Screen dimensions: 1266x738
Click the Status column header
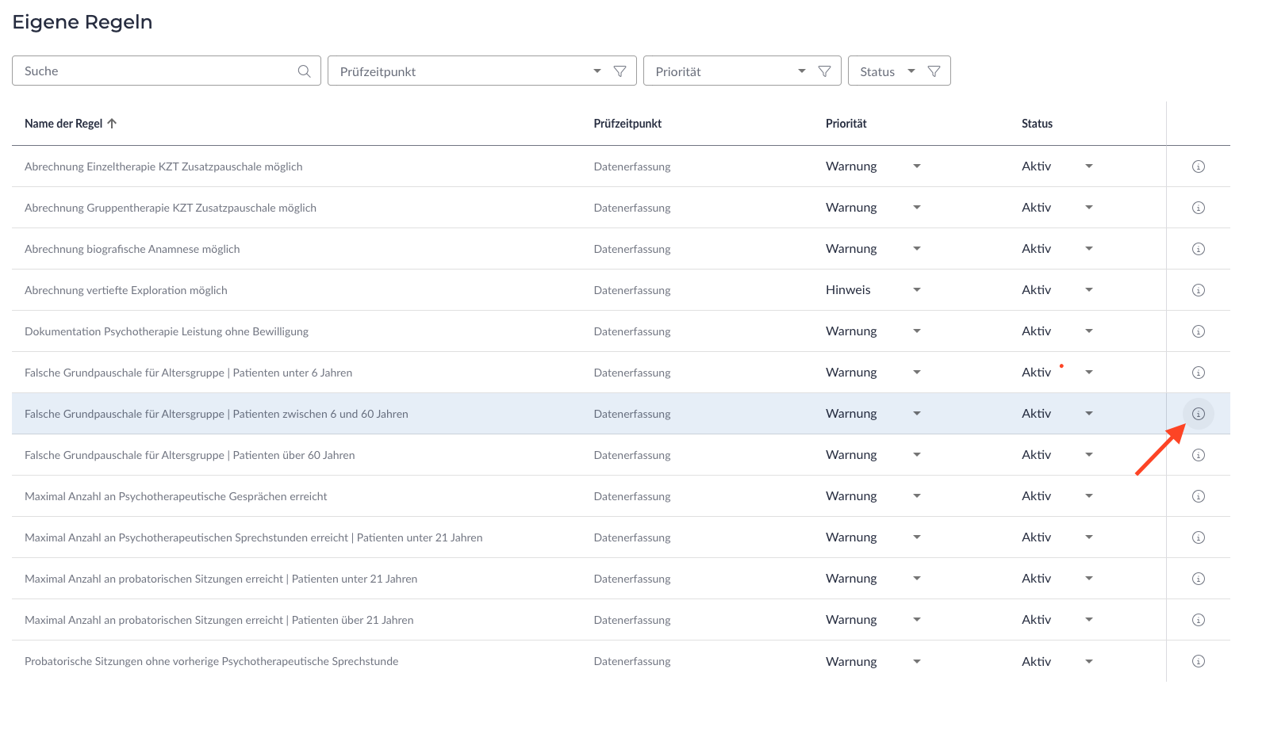click(1037, 124)
